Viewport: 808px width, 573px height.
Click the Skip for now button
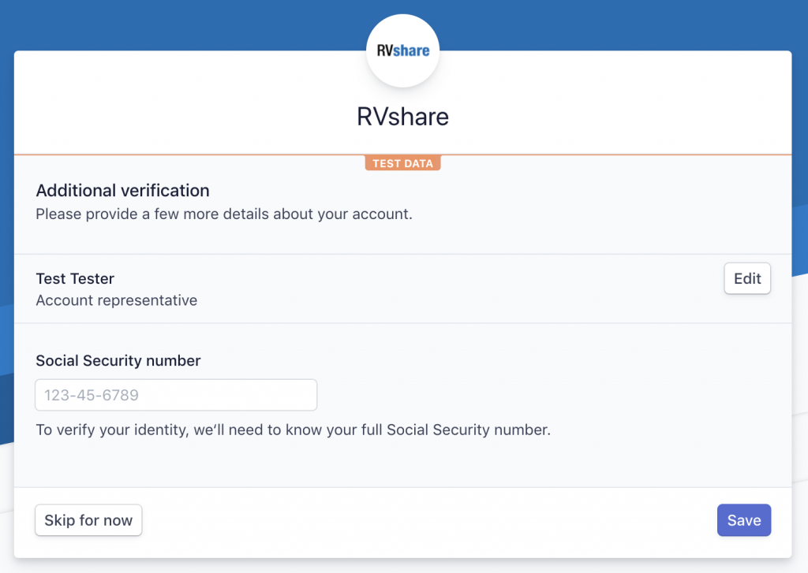click(88, 520)
